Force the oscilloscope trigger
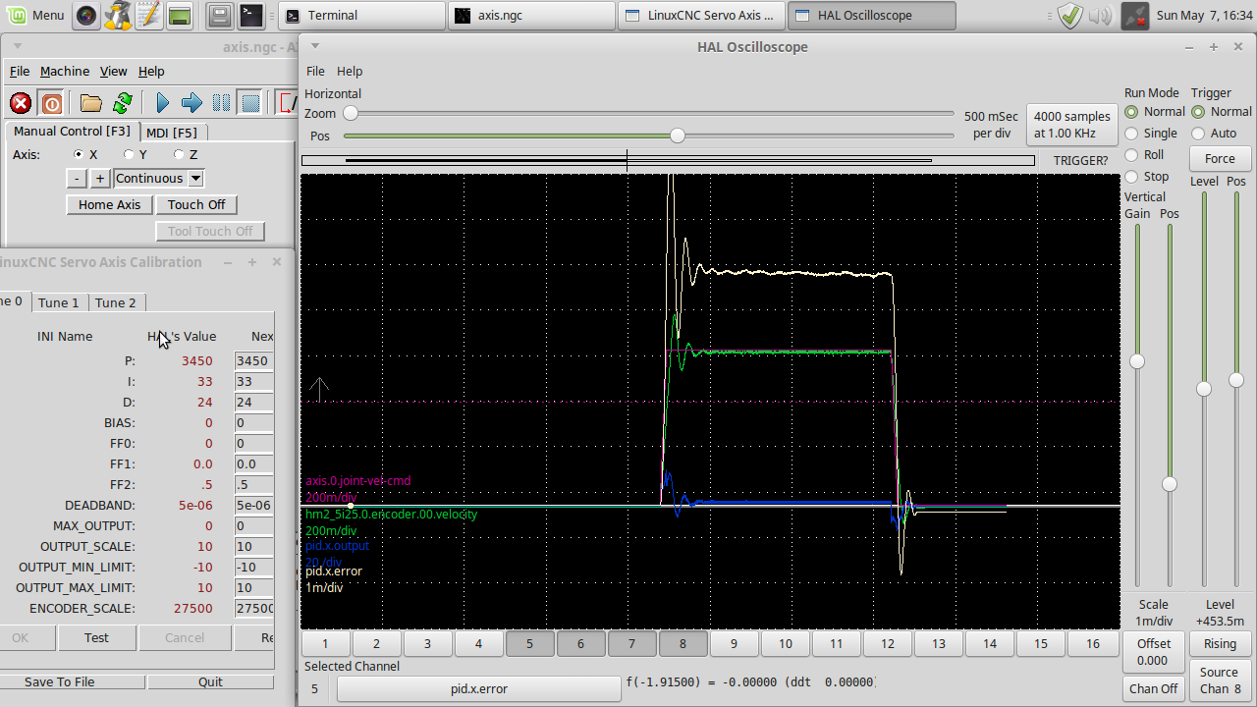 click(x=1220, y=158)
